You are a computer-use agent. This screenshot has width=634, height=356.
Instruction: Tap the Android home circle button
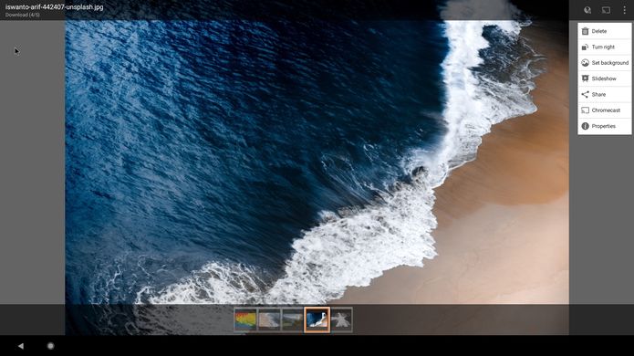tap(50, 346)
